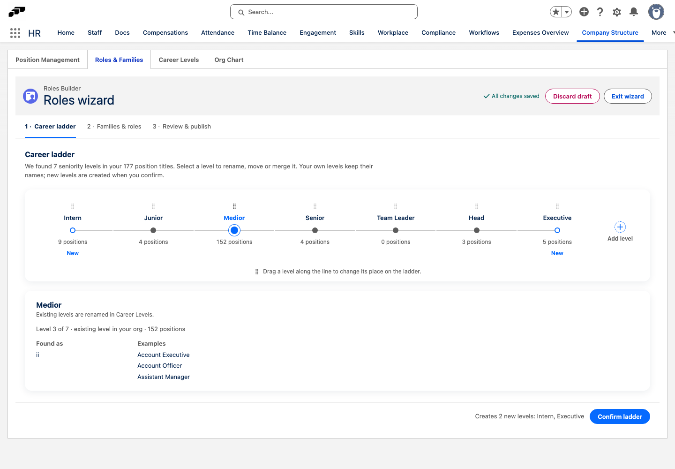
Task: Grab the drag handle above Junior
Action: tap(153, 206)
